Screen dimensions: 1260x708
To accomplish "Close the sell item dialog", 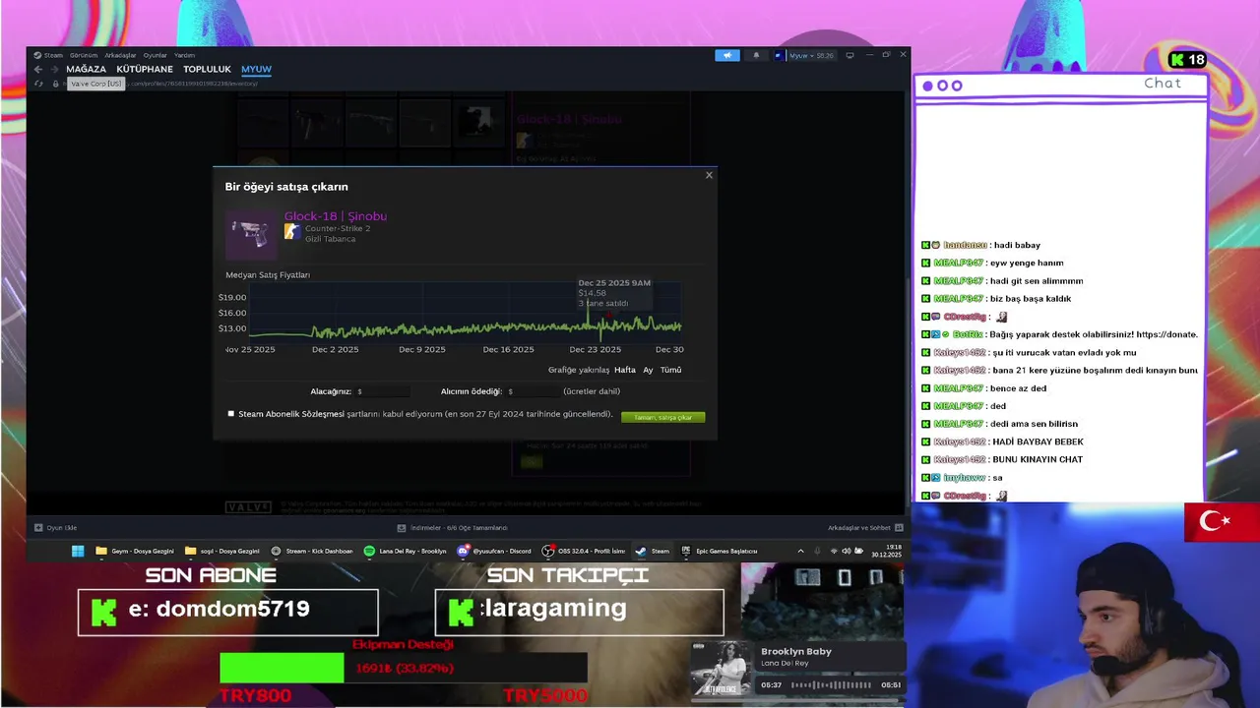I will click(x=709, y=175).
